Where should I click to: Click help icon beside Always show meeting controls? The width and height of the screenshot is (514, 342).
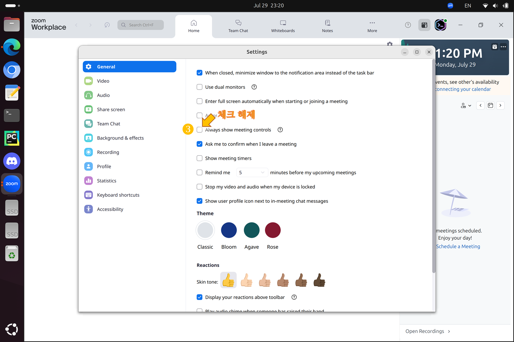click(x=280, y=130)
